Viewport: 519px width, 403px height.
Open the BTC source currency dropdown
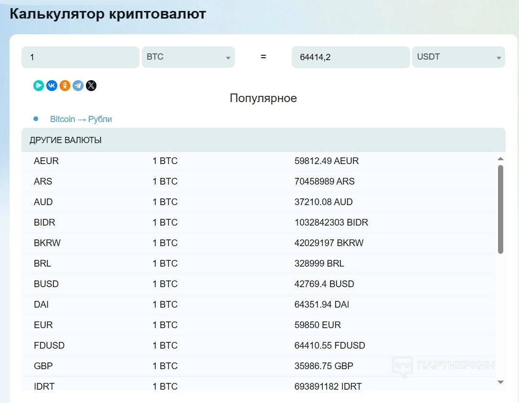tap(188, 57)
